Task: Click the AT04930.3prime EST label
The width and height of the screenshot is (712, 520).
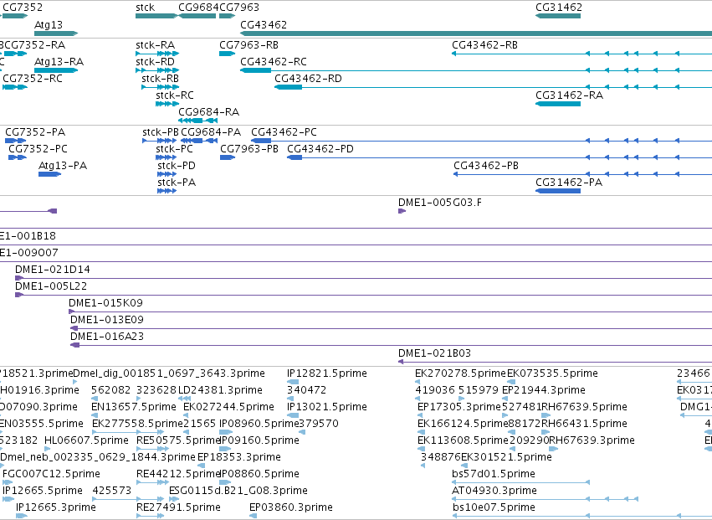Action: point(494,492)
